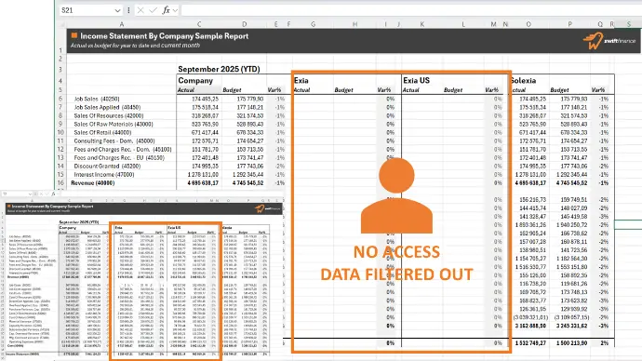Click the orange person No Access icon
This screenshot has height=361, width=642.
point(396,195)
